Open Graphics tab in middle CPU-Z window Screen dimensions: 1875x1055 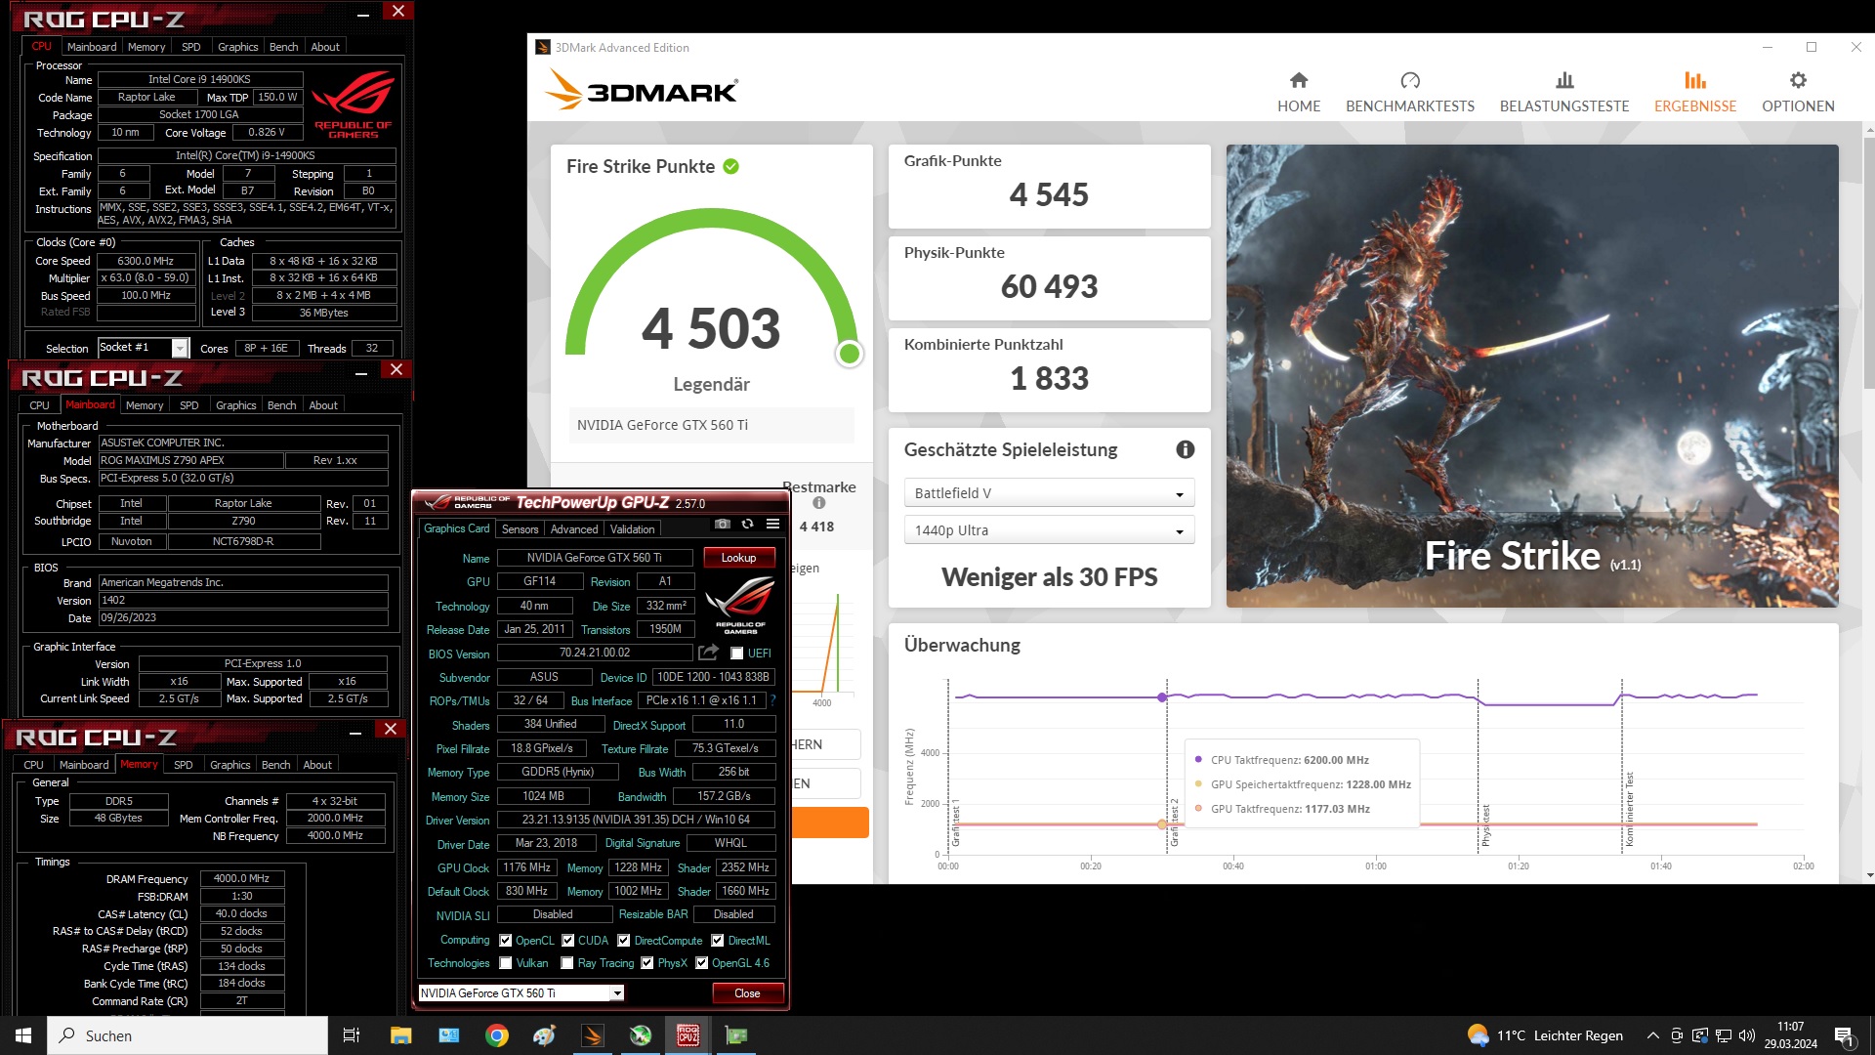[x=236, y=405]
